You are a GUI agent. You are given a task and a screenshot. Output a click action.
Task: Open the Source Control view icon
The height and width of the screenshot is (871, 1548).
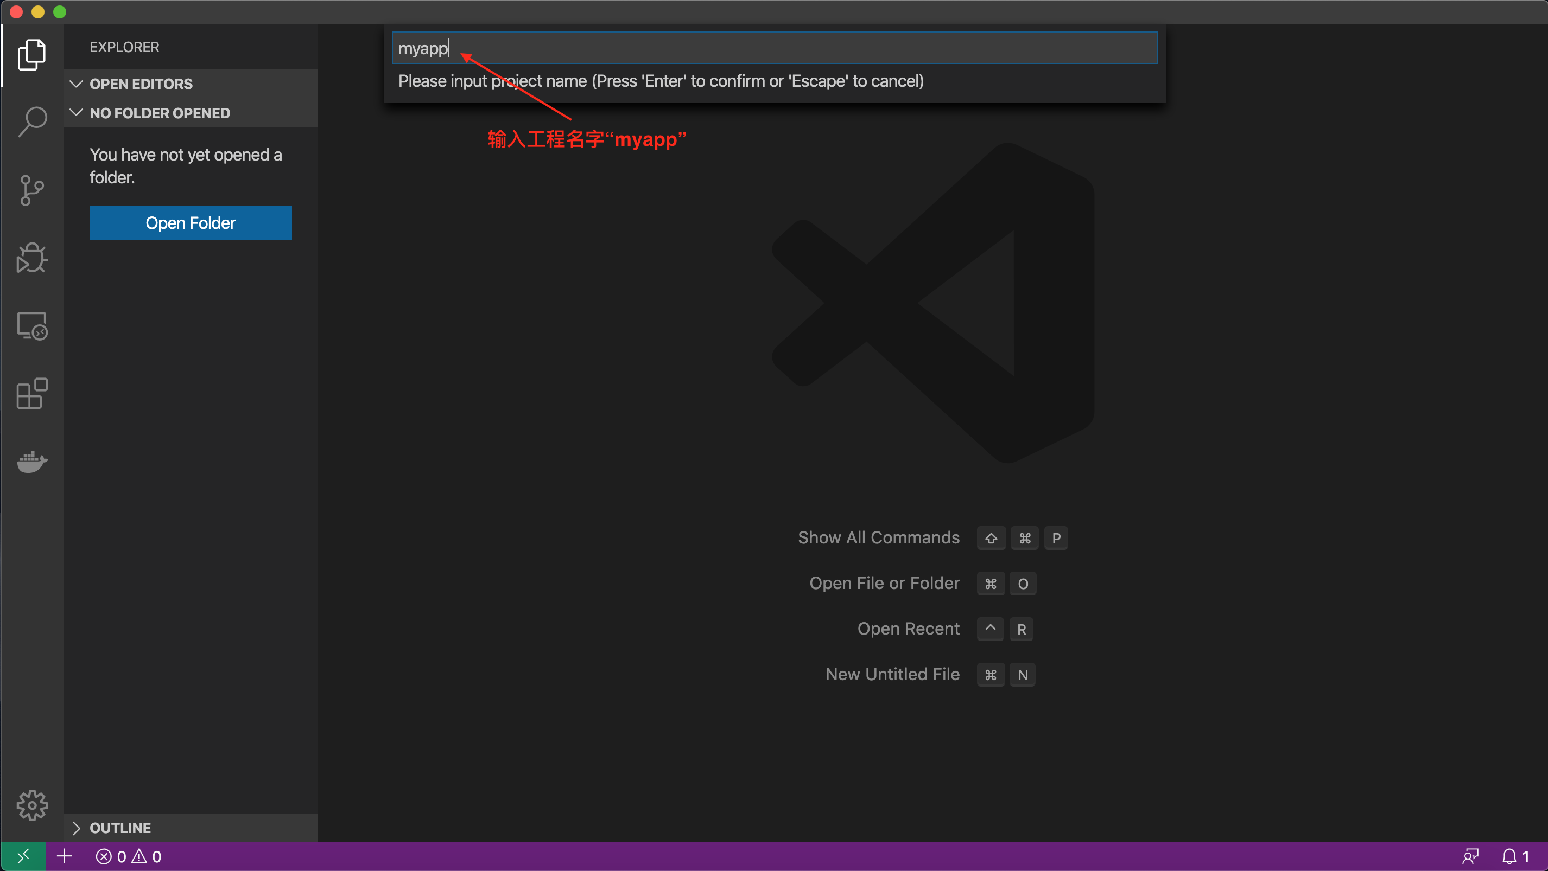pos(32,190)
